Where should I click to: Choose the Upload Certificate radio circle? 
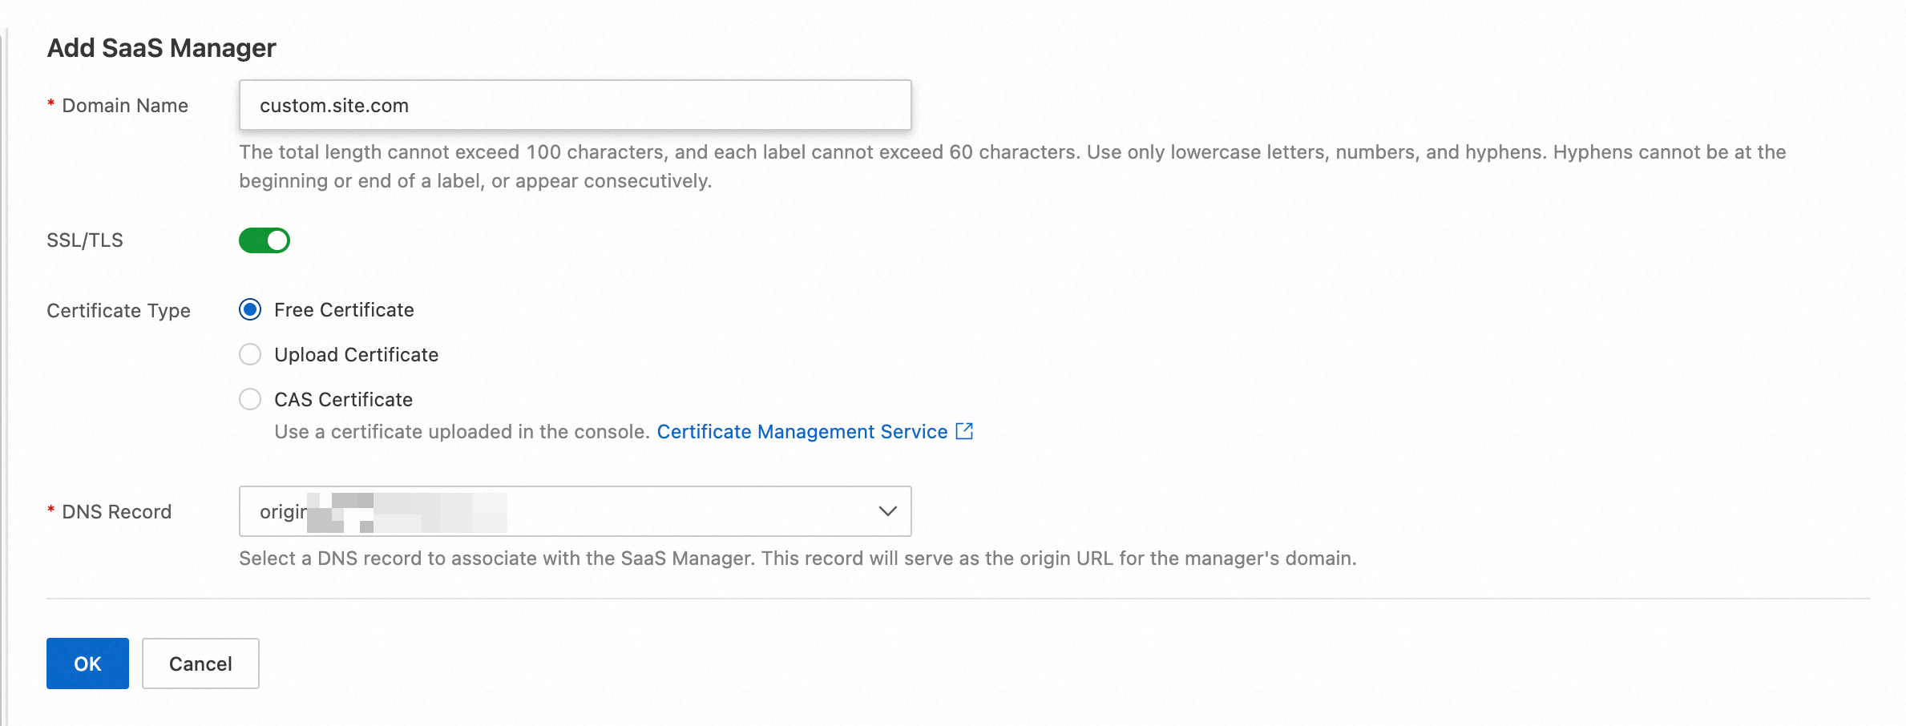point(250,355)
